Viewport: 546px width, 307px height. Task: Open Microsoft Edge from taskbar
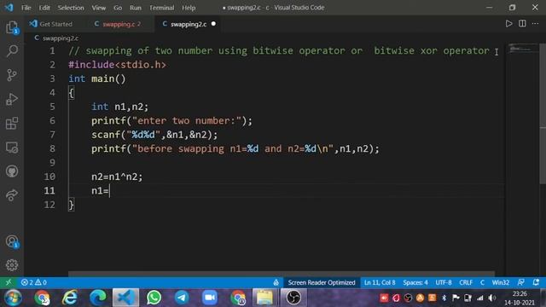(98, 298)
